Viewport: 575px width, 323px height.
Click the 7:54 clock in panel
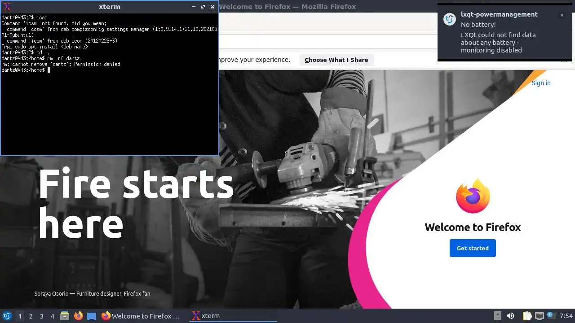point(566,316)
